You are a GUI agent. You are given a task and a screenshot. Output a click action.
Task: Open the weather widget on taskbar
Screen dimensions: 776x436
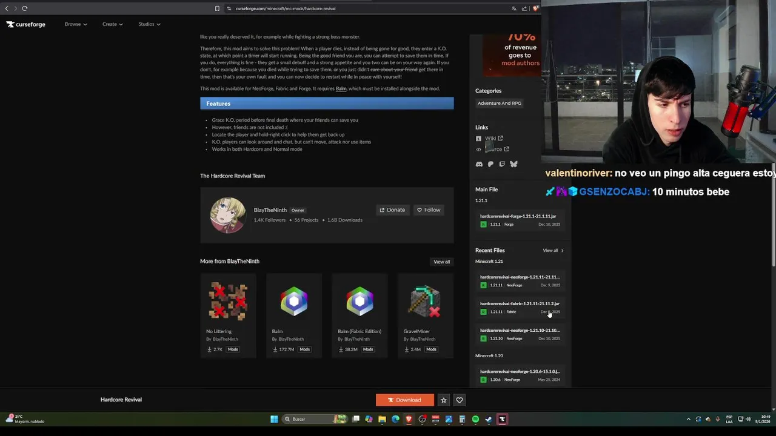tap(25, 419)
